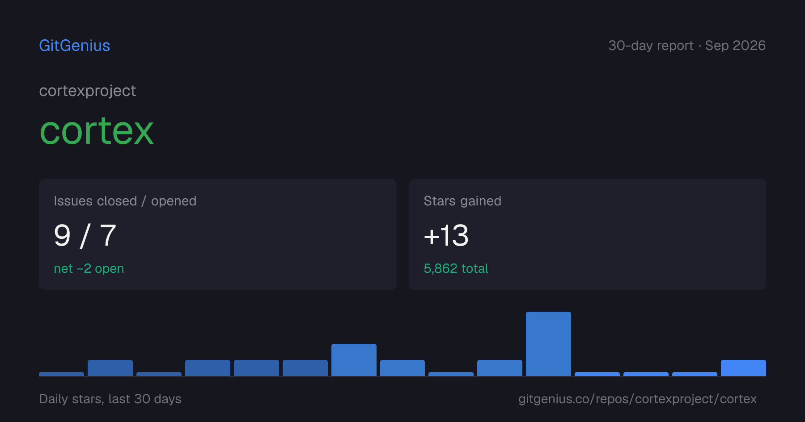
Task: Click the Daily stars, last 30 days caption
Action: pyautogui.click(x=110, y=399)
